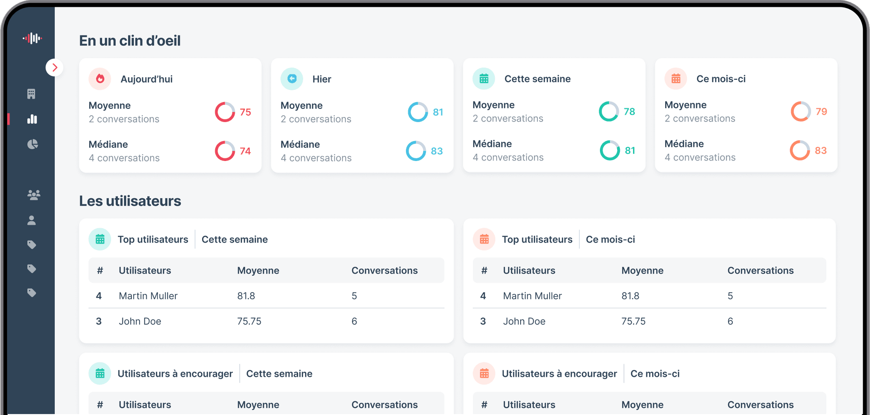This screenshot has height=415, width=870.
Task: Select the single user profile icon in sidebar
Action: [x=32, y=220]
